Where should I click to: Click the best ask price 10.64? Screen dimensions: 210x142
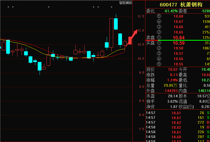coord(179,38)
